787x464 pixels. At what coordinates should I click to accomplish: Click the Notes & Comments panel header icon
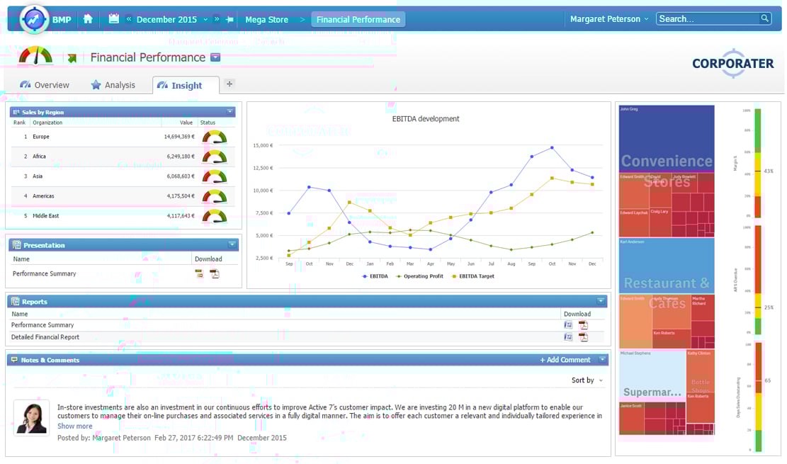point(14,360)
